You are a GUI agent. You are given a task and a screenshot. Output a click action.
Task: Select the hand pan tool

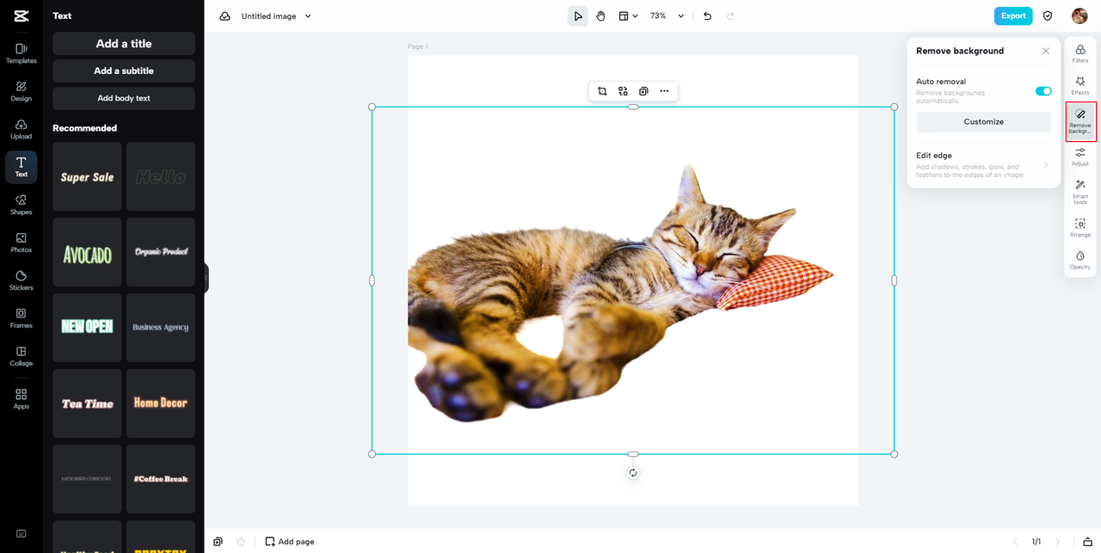[600, 15]
